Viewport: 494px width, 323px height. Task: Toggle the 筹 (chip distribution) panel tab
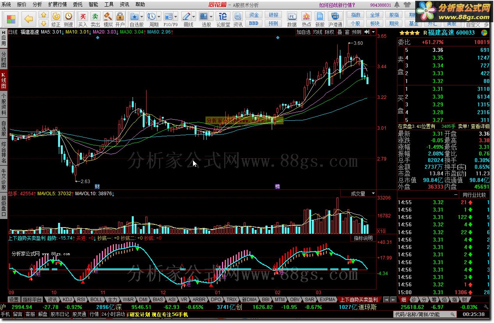(434, 299)
